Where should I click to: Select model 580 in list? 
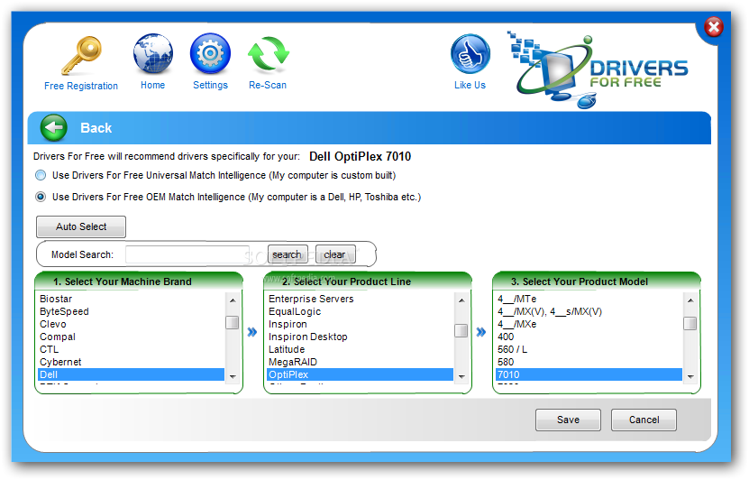coord(589,362)
